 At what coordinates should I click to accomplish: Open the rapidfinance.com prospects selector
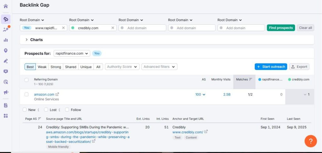pos(72,54)
